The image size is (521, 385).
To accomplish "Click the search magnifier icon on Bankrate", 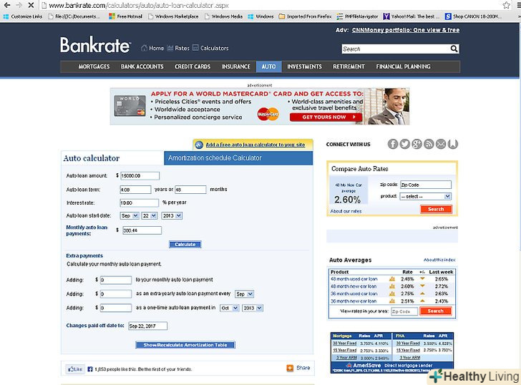I will click(x=454, y=49).
